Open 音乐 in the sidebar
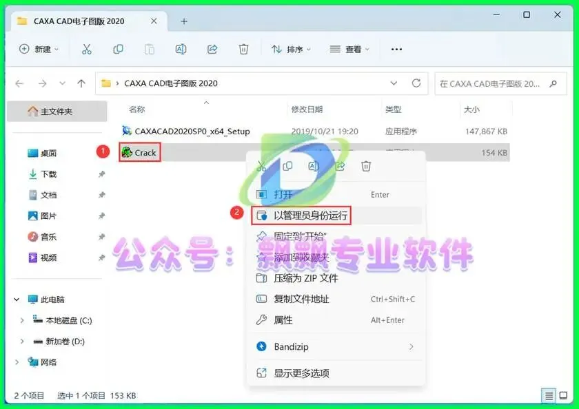The height and width of the screenshot is (409, 579). click(48, 237)
